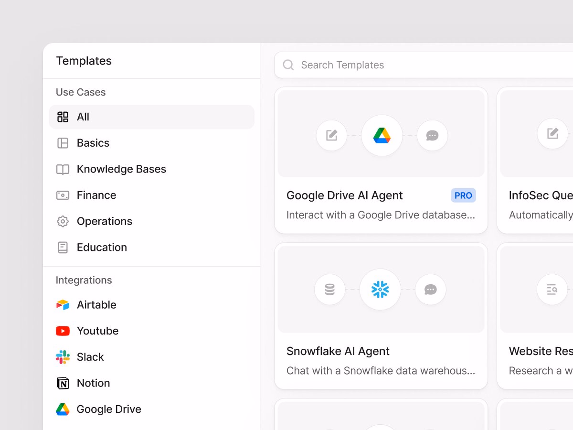
Task: Click the Google Drive logo in sidebar
Action: coord(63,409)
